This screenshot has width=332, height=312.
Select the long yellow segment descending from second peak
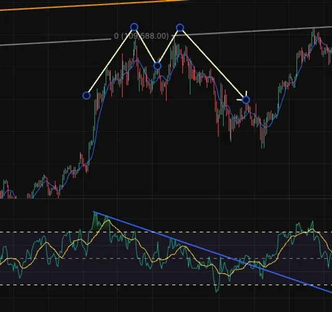(x=213, y=63)
